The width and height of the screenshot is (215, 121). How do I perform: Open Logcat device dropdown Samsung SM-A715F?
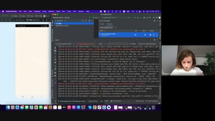64,44
